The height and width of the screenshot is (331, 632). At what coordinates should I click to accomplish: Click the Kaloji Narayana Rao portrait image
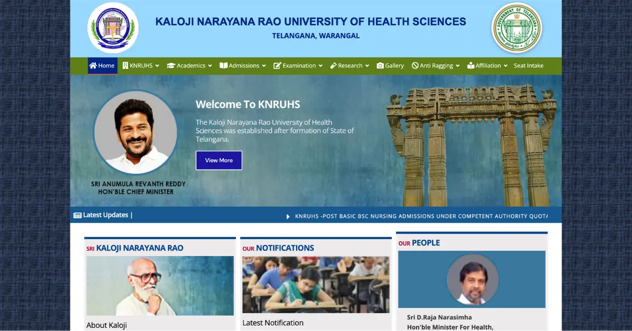(x=160, y=286)
